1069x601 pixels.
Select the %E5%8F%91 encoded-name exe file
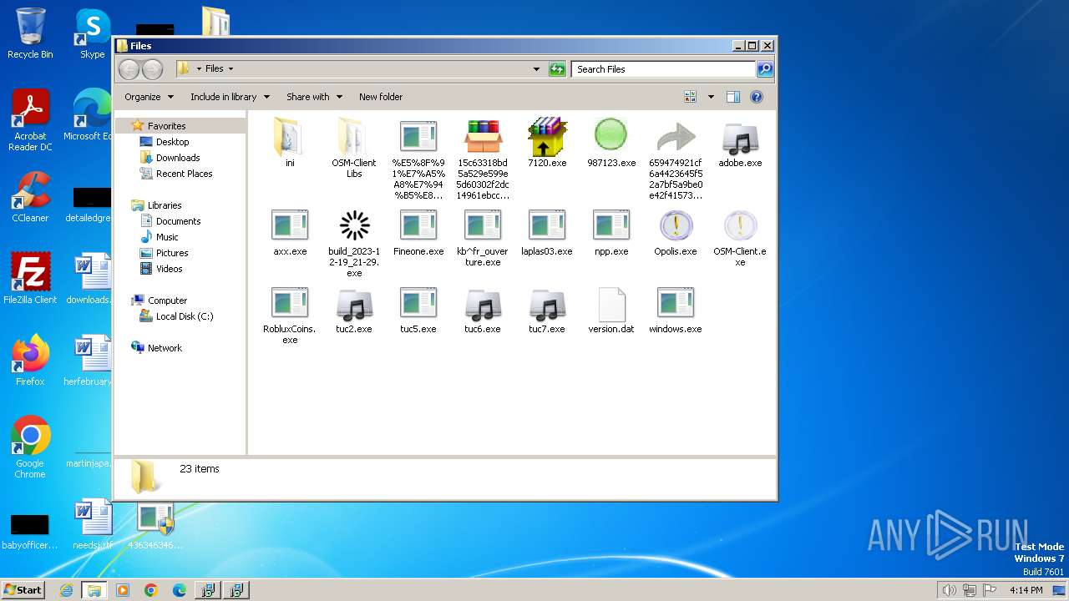[418, 159]
